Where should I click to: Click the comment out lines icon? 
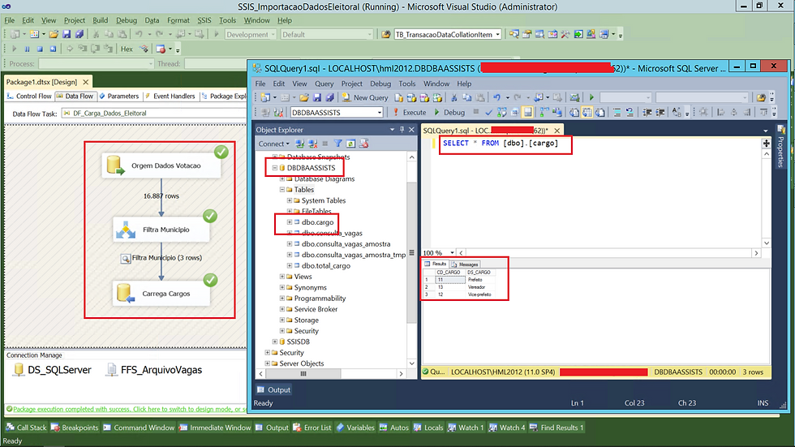617,113
